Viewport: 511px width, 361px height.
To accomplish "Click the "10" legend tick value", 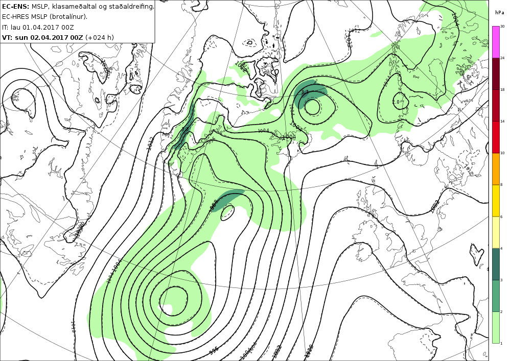I will click(502, 153).
